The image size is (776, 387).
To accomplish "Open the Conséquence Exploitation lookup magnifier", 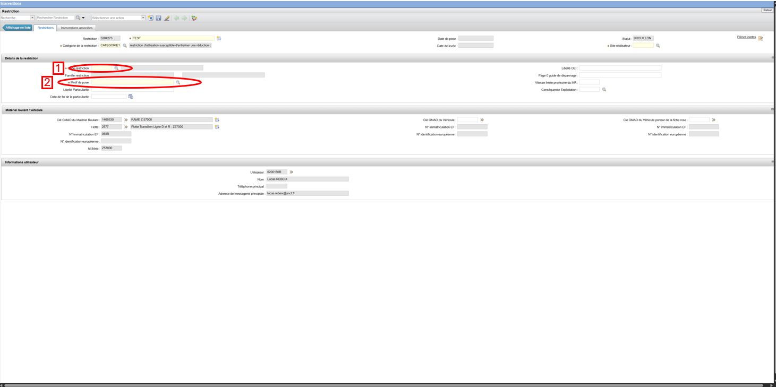I will (604, 90).
